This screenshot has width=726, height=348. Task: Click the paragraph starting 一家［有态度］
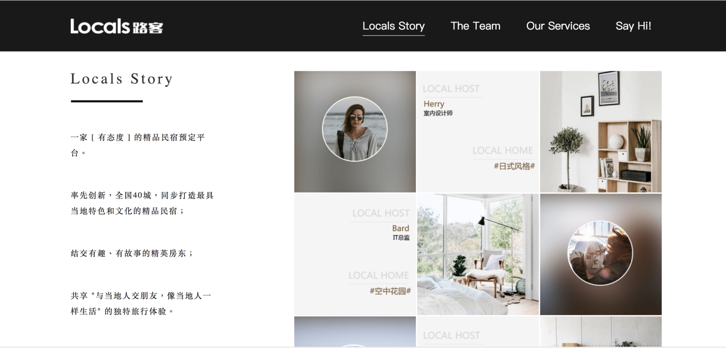138,145
